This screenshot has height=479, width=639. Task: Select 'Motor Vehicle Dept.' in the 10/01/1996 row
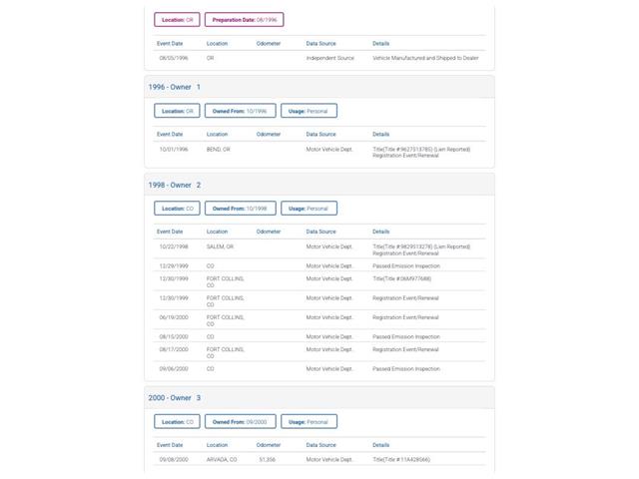pos(329,149)
